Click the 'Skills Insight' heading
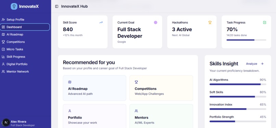Screen dimensions: 276x128 tap(224, 63)
